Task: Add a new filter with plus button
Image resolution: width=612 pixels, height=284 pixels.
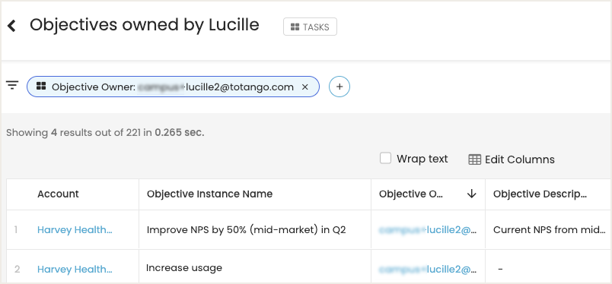Action: [339, 87]
